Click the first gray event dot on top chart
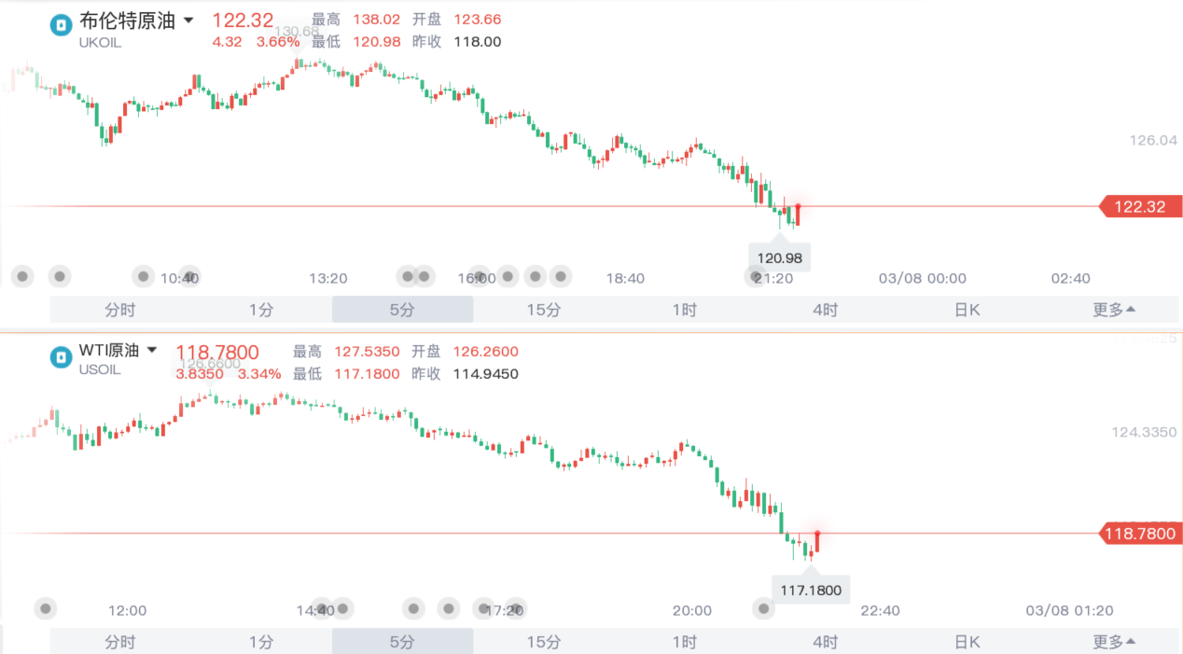Image resolution: width=1183 pixels, height=654 pixels. (23, 276)
